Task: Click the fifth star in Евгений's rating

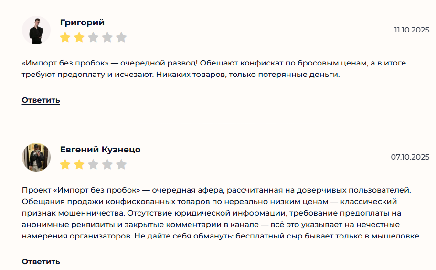Action: click(x=121, y=165)
